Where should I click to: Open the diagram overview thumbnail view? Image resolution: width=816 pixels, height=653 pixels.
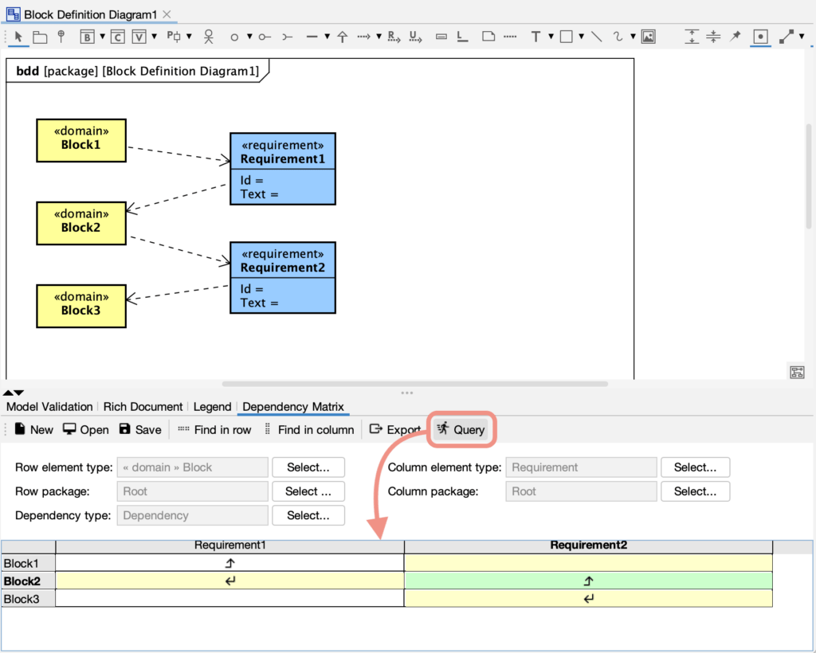pyautogui.click(x=796, y=372)
